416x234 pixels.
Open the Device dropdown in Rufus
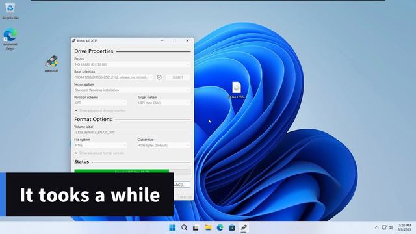(x=132, y=64)
